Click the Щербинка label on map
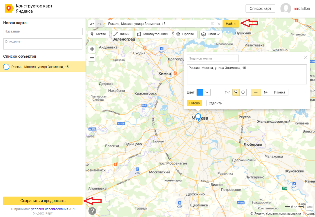 (199, 205)
